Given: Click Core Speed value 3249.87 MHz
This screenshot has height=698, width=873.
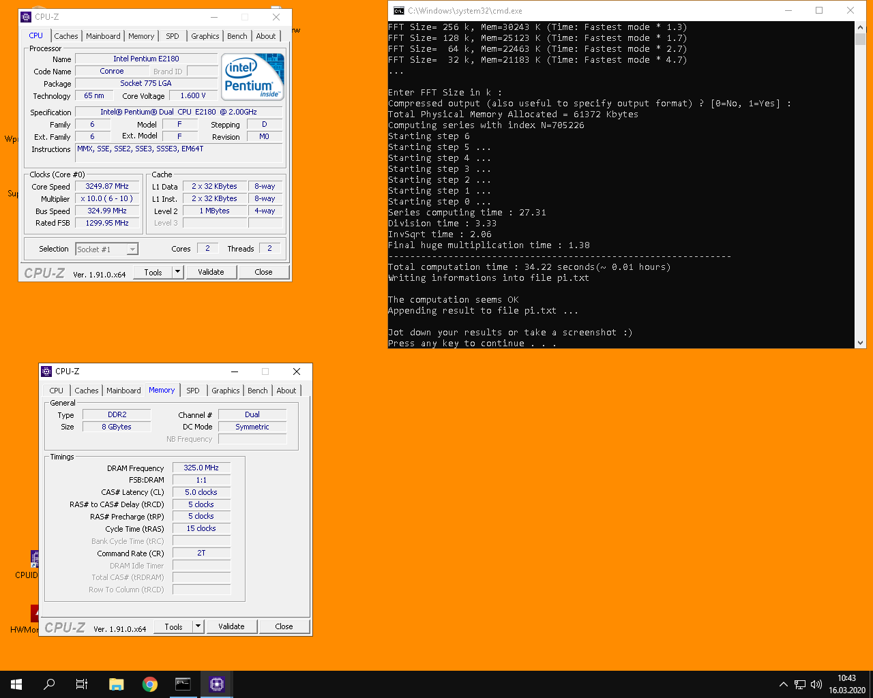Looking at the screenshot, I should click(107, 186).
